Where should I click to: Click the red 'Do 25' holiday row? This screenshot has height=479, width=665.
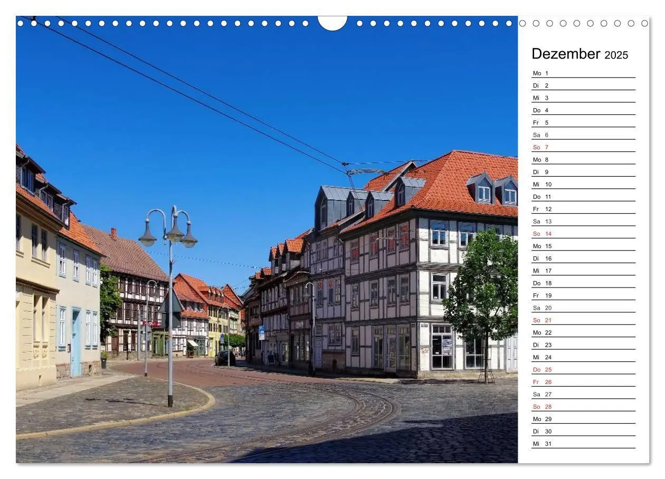pyautogui.click(x=583, y=370)
